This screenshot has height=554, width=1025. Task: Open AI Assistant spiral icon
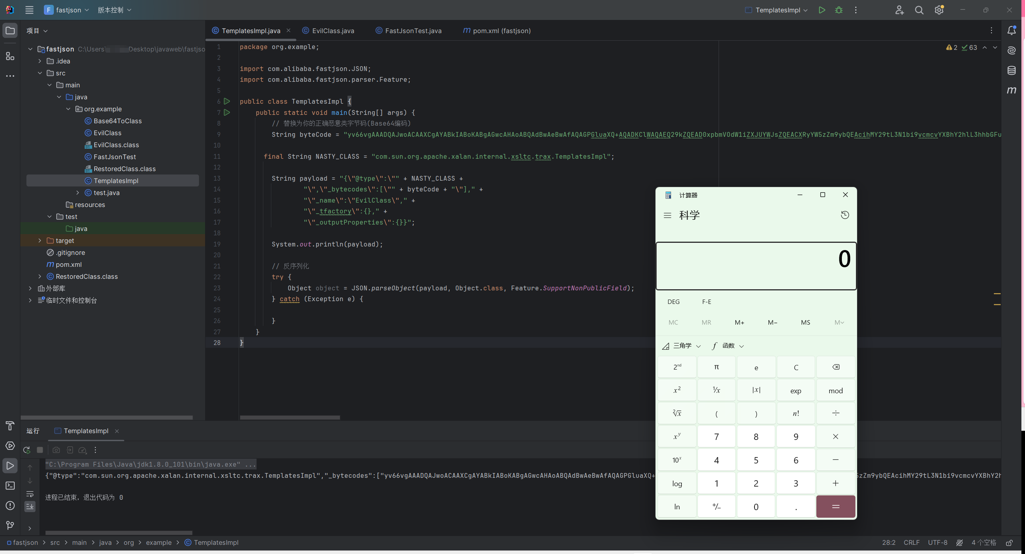1011,50
